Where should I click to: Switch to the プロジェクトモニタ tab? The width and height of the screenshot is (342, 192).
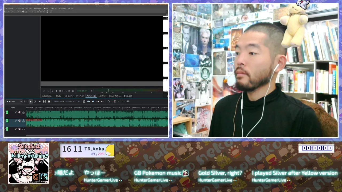pos(91,96)
